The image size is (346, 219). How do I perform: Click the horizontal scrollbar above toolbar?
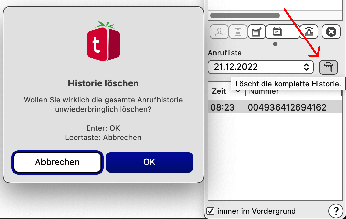click(x=245, y=15)
